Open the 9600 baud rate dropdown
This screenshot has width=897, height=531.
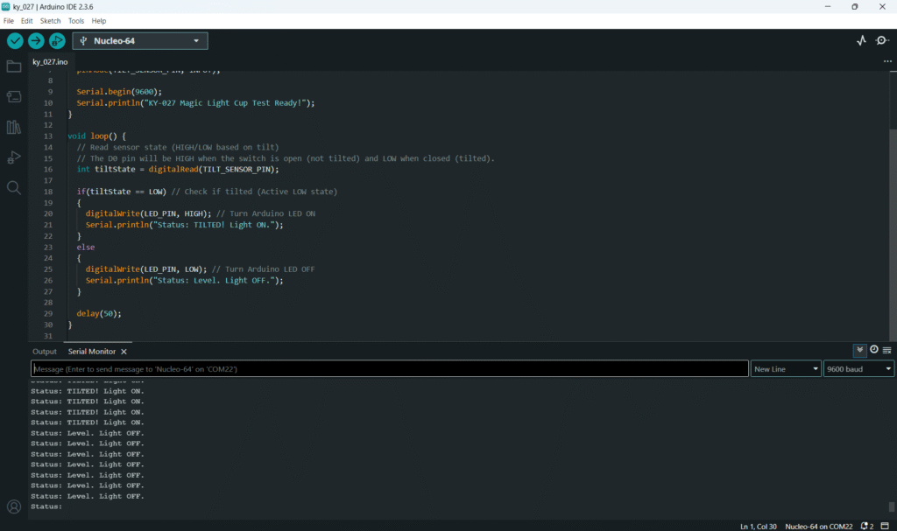coord(858,369)
